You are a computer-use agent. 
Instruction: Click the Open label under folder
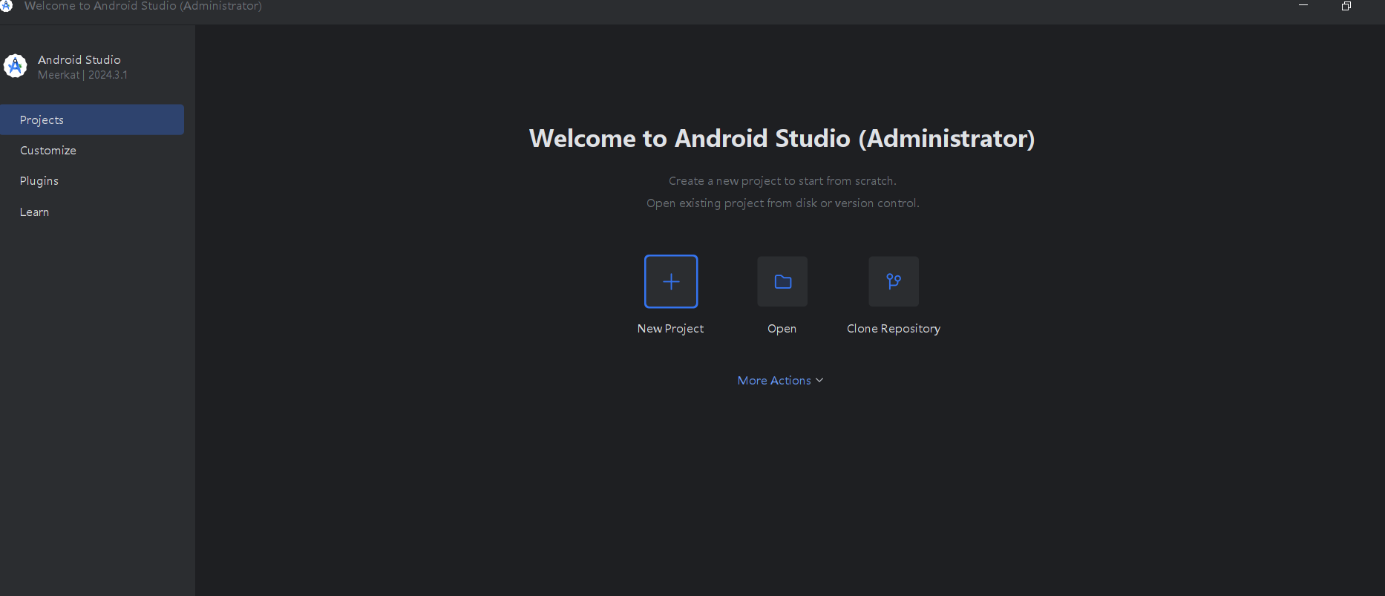coord(782,329)
